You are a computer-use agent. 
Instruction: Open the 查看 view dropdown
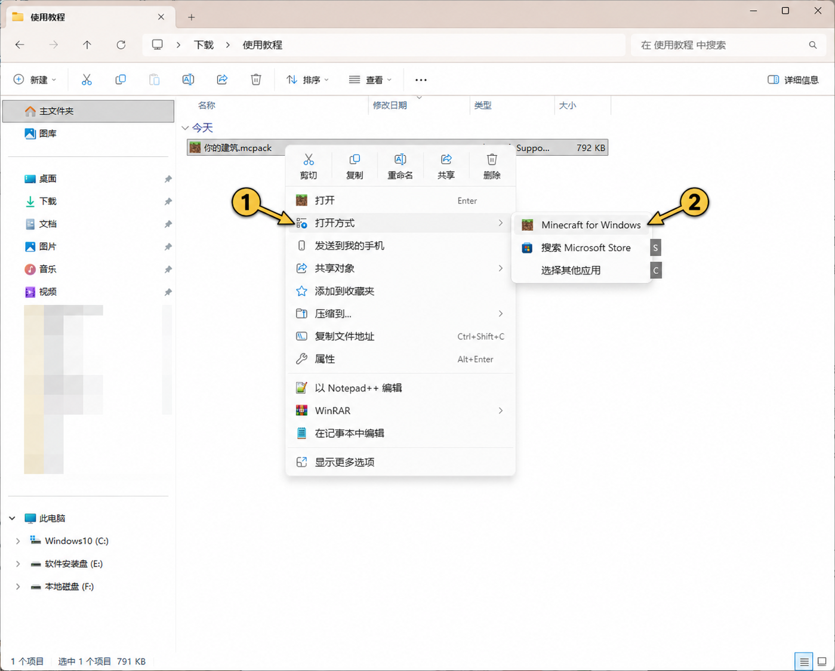(370, 79)
